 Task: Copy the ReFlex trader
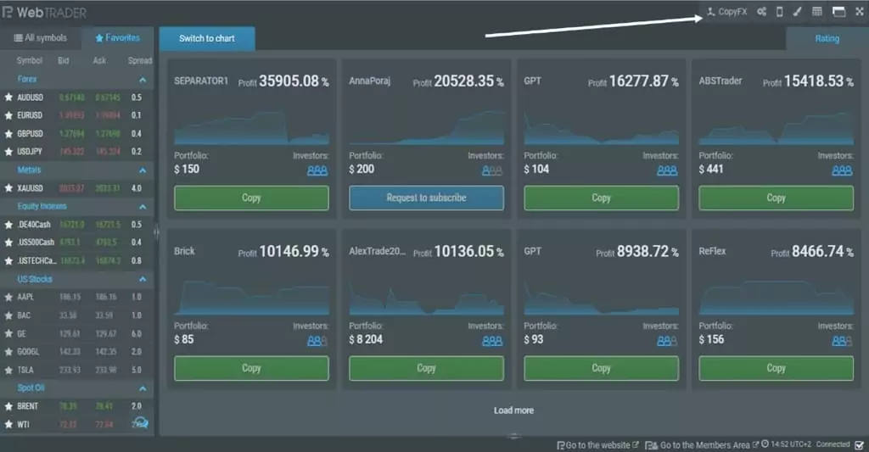tap(776, 368)
